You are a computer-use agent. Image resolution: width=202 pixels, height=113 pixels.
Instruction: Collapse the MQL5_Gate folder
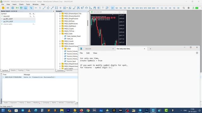click(60, 34)
